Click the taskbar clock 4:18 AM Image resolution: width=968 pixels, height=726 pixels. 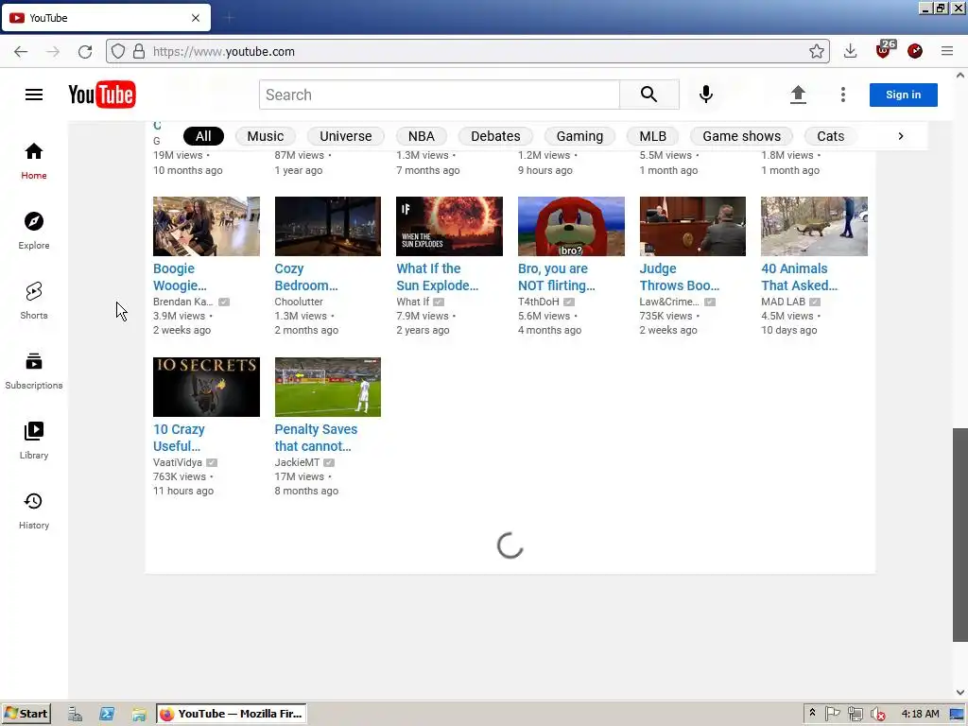point(920,715)
